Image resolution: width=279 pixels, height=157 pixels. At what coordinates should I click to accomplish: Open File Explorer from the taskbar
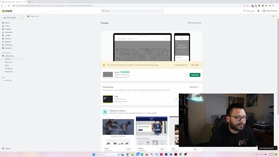pyautogui.click(x=133, y=154)
